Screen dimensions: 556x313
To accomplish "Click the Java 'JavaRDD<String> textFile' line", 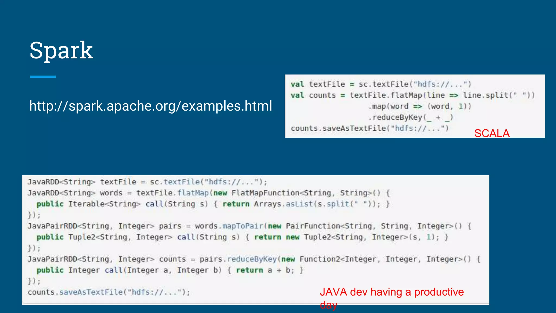I will tap(147, 182).
